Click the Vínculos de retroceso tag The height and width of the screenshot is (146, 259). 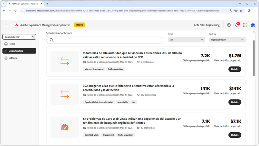[x=94, y=69]
